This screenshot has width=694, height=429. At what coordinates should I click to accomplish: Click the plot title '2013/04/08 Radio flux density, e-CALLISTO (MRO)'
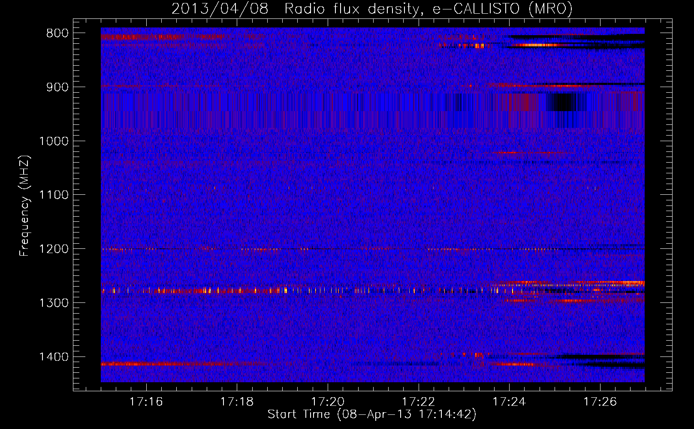pyautogui.click(x=372, y=9)
